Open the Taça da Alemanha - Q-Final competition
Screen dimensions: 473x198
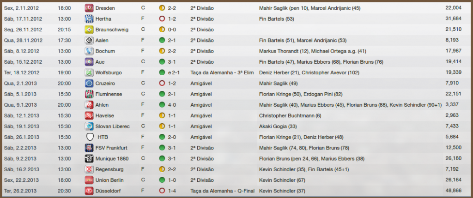(219, 191)
